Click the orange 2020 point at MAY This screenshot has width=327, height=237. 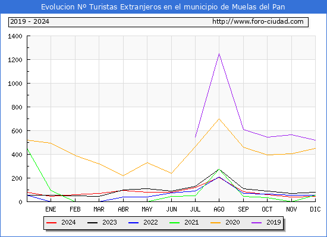pos(147,162)
